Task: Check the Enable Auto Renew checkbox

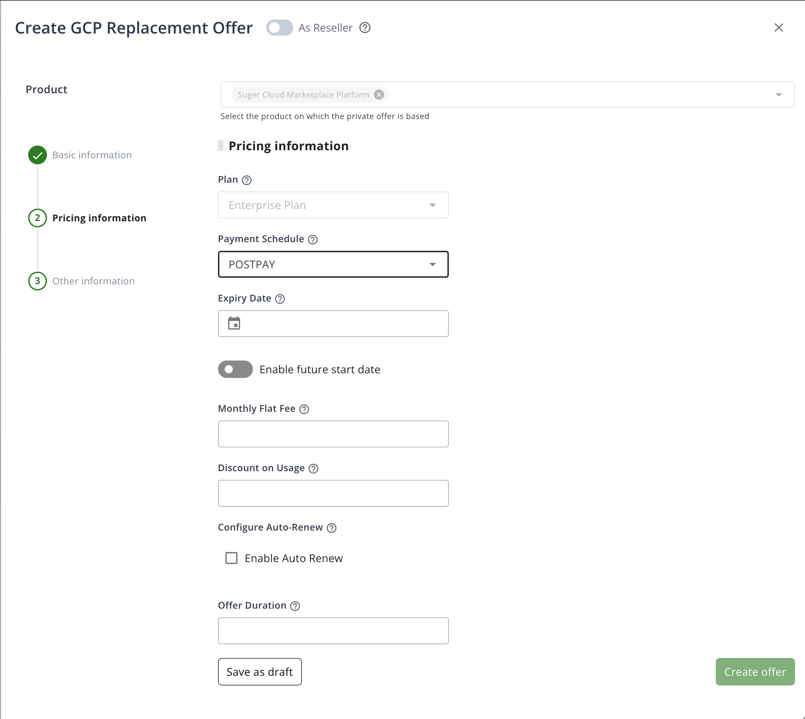Action: point(231,558)
